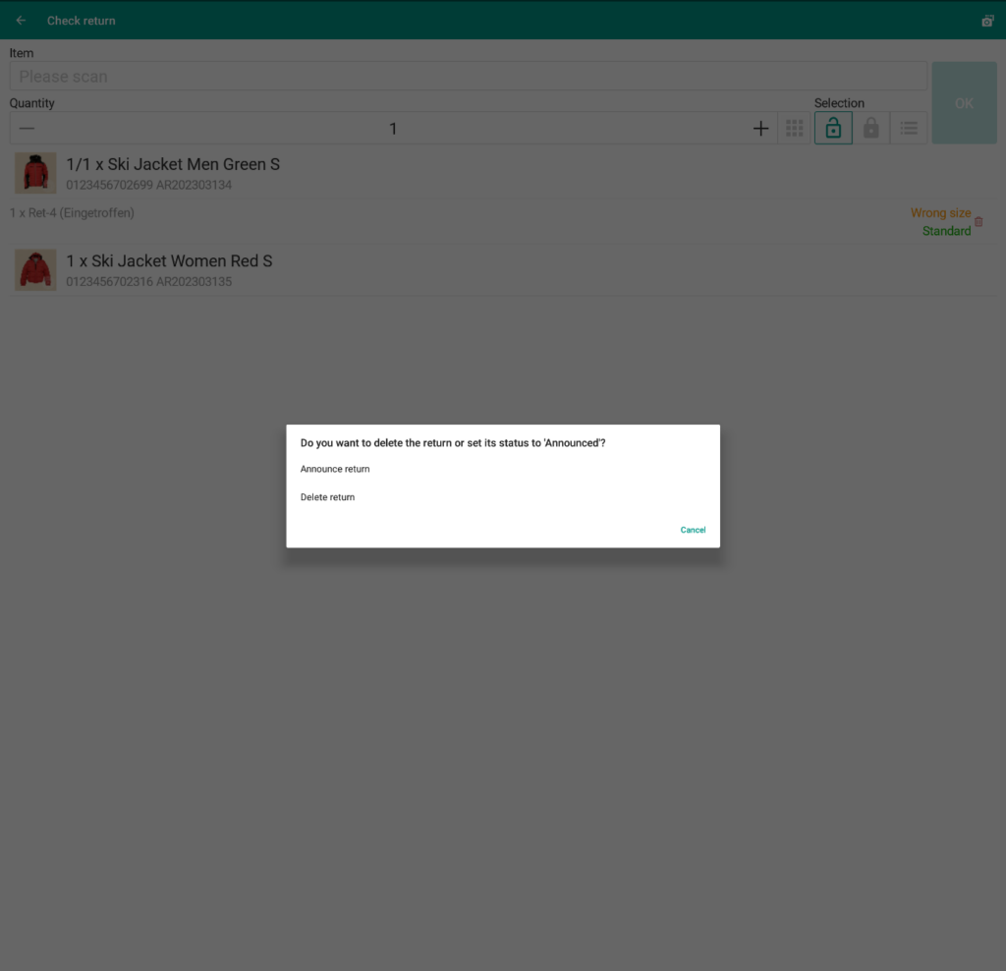Tap the camera icon in top bar
This screenshot has width=1006, height=971.
[987, 21]
